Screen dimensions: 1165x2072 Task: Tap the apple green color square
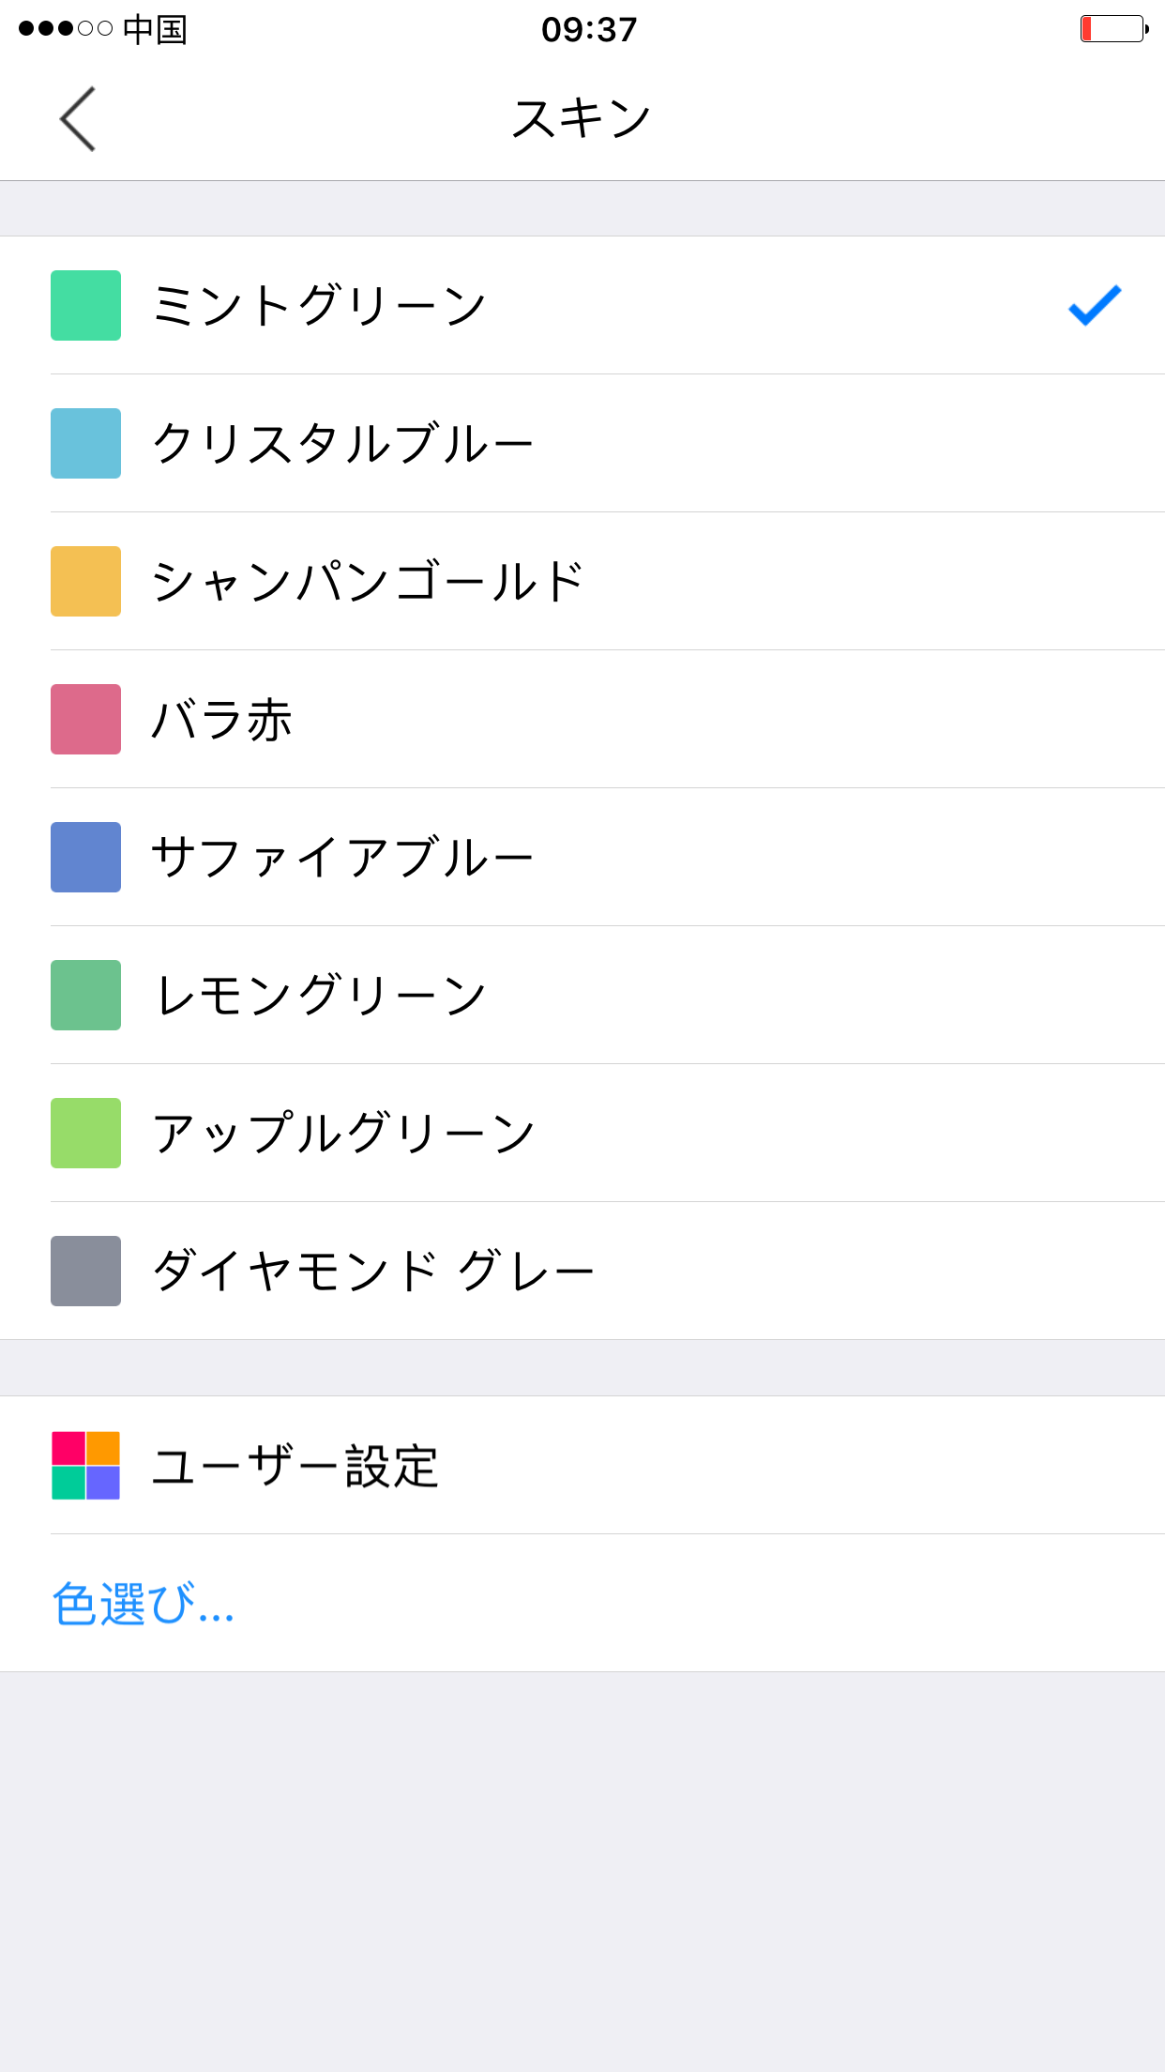pyautogui.click(x=85, y=1133)
